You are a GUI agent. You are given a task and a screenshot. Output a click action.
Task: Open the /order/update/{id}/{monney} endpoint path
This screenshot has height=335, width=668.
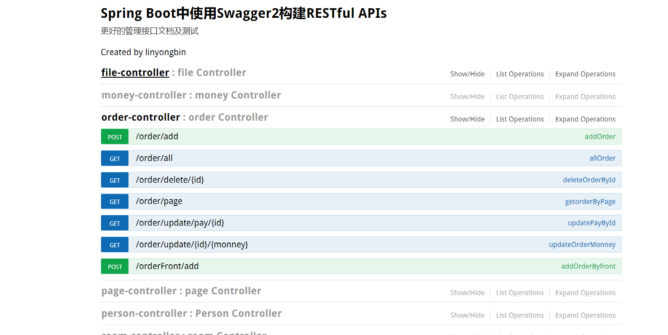point(192,245)
